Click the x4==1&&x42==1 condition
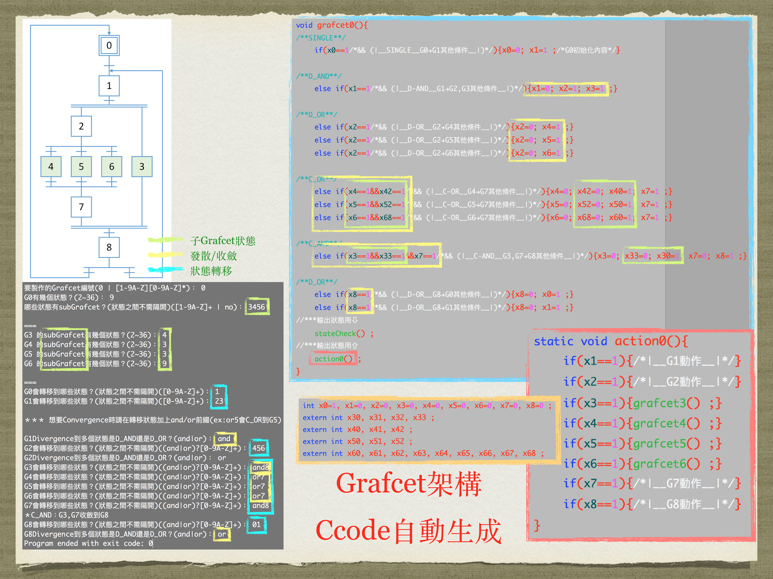The width and height of the screenshot is (773, 579). click(x=376, y=192)
